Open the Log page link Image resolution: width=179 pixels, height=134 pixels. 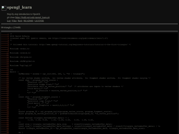pyautogui.click(x=9, y=21)
